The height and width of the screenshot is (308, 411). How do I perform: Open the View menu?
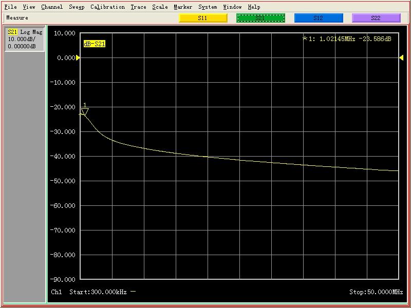pos(29,7)
